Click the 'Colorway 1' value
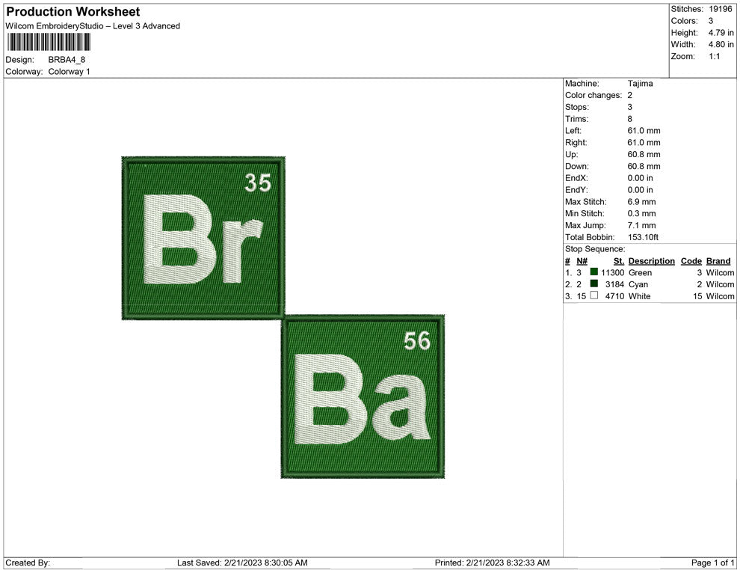 click(69, 71)
